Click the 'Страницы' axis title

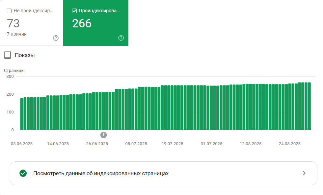(14, 71)
